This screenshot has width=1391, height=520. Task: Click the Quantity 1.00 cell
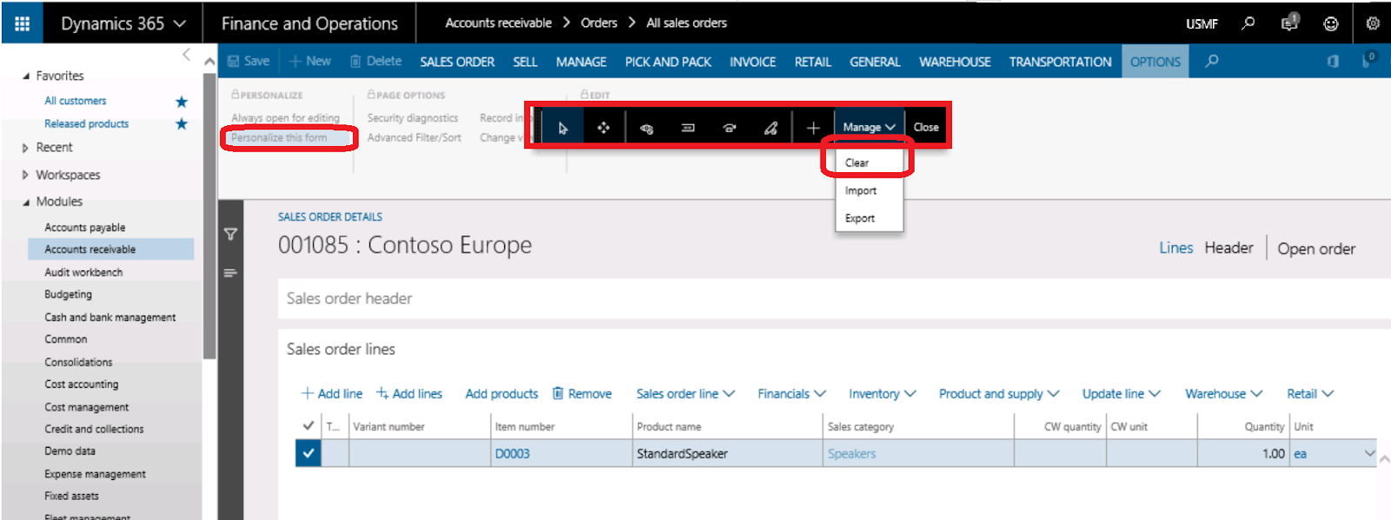1244,453
